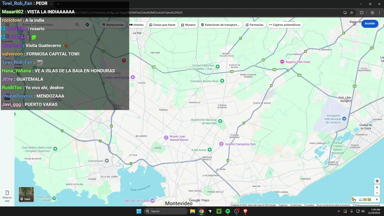The image size is (384, 216).
Task: Click the Antel Arena map marker
Action: tap(210, 150)
